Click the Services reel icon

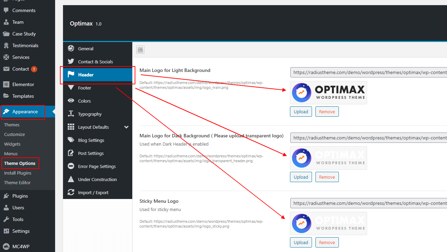[6, 57]
